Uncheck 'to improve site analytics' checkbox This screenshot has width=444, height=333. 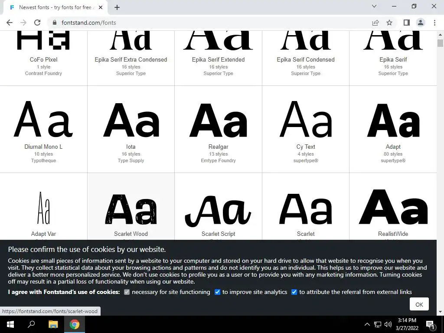(x=217, y=292)
